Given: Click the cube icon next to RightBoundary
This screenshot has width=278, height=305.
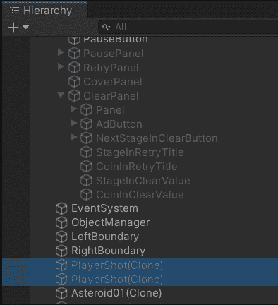Looking at the screenshot, I should 61,251.
